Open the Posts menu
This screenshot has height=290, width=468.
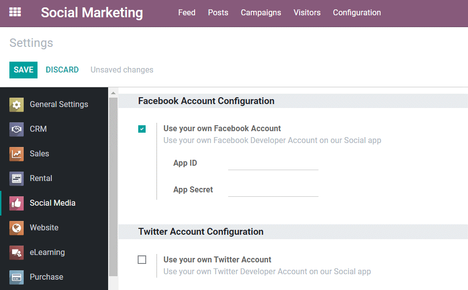218,12
